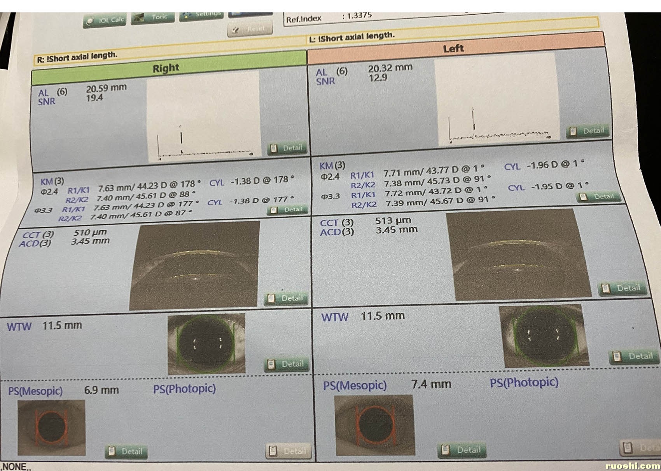Open Detail for left eye KM values
661x471 pixels.
pyautogui.click(x=598, y=197)
